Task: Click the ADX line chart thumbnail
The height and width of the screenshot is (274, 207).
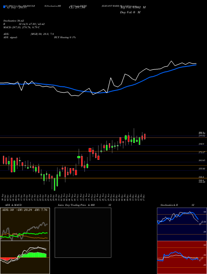Action: (25, 224)
